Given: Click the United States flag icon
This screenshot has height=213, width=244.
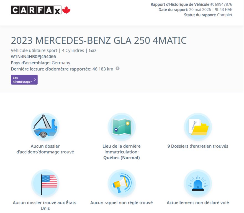Looking at the screenshot, I should click(x=45, y=183).
